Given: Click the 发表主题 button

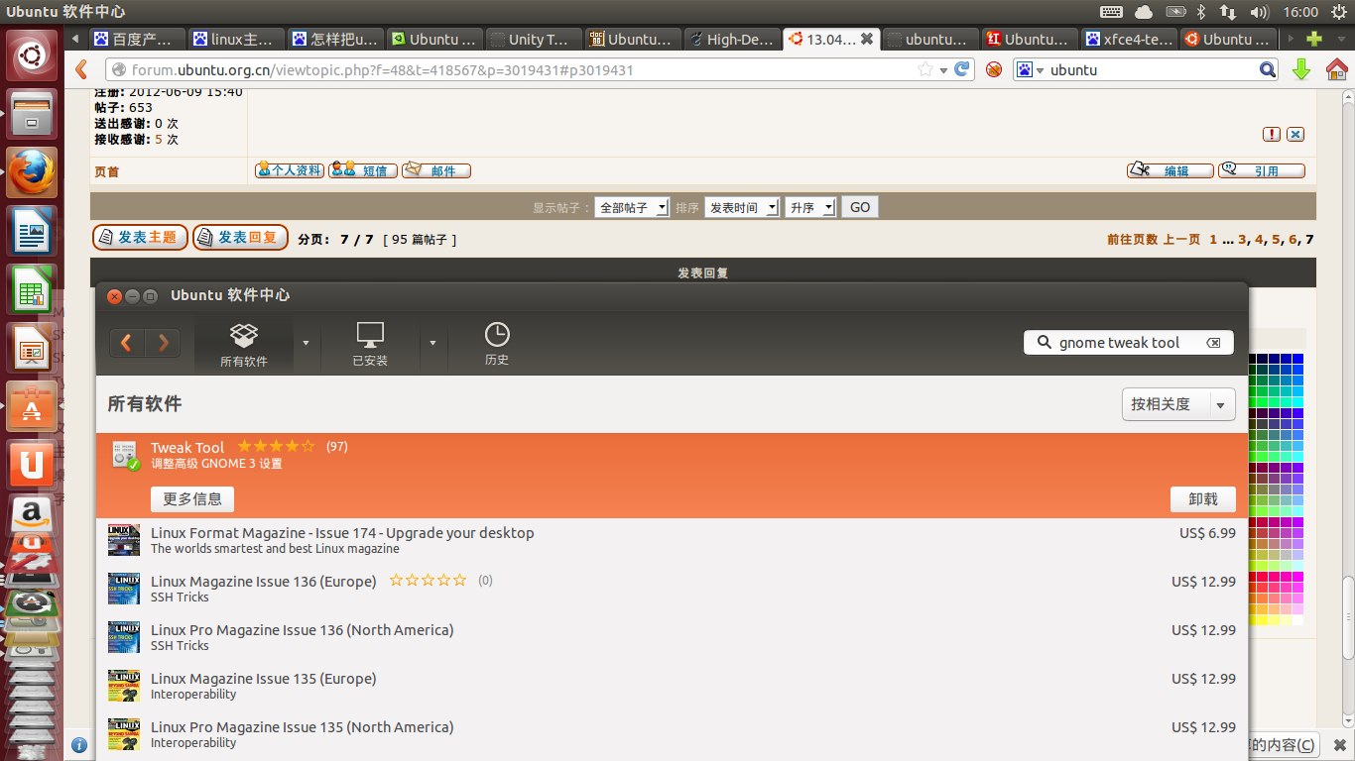Looking at the screenshot, I should pyautogui.click(x=140, y=238).
